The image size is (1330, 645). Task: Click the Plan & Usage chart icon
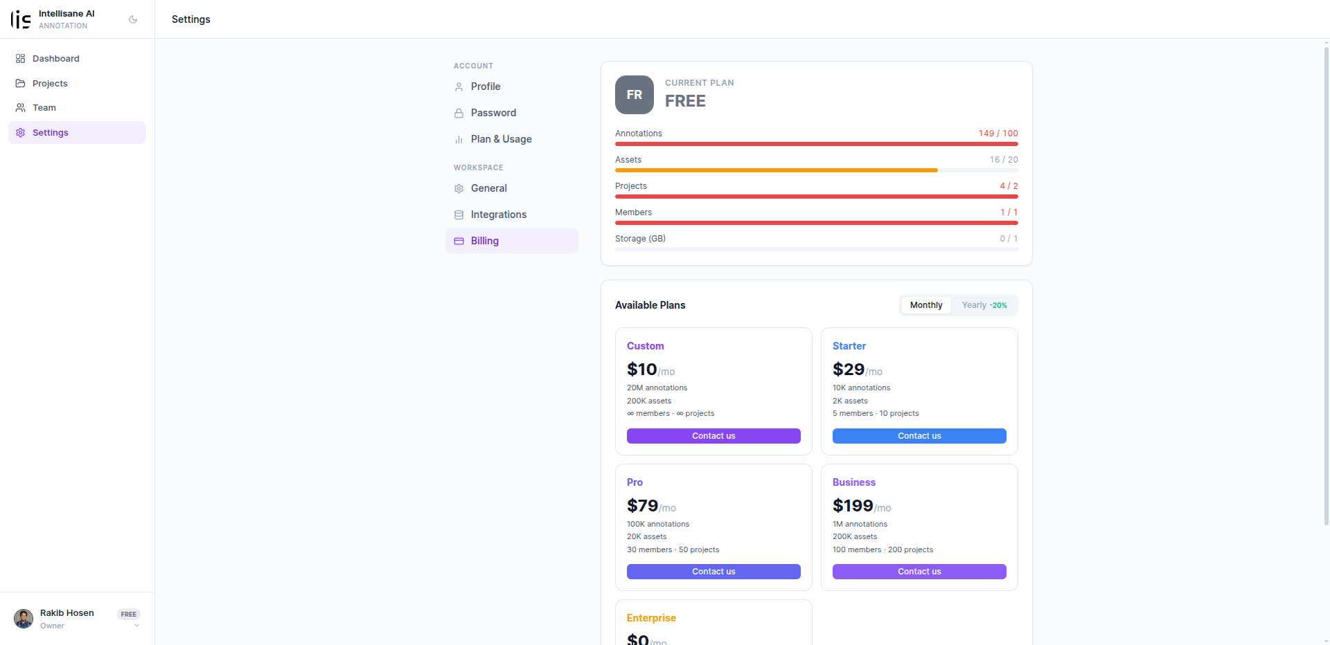[459, 139]
